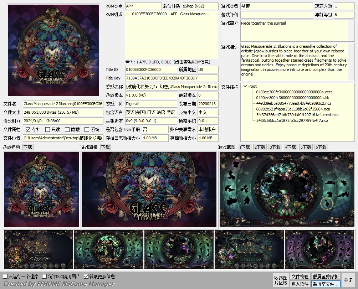The width and height of the screenshot is (358, 289).
Task: Collapse image area with 收起图片区域 button
Action: pos(281,280)
